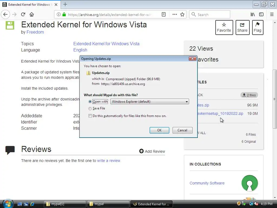Open the Freedom author link
The image size is (277, 208).
(35, 32)
